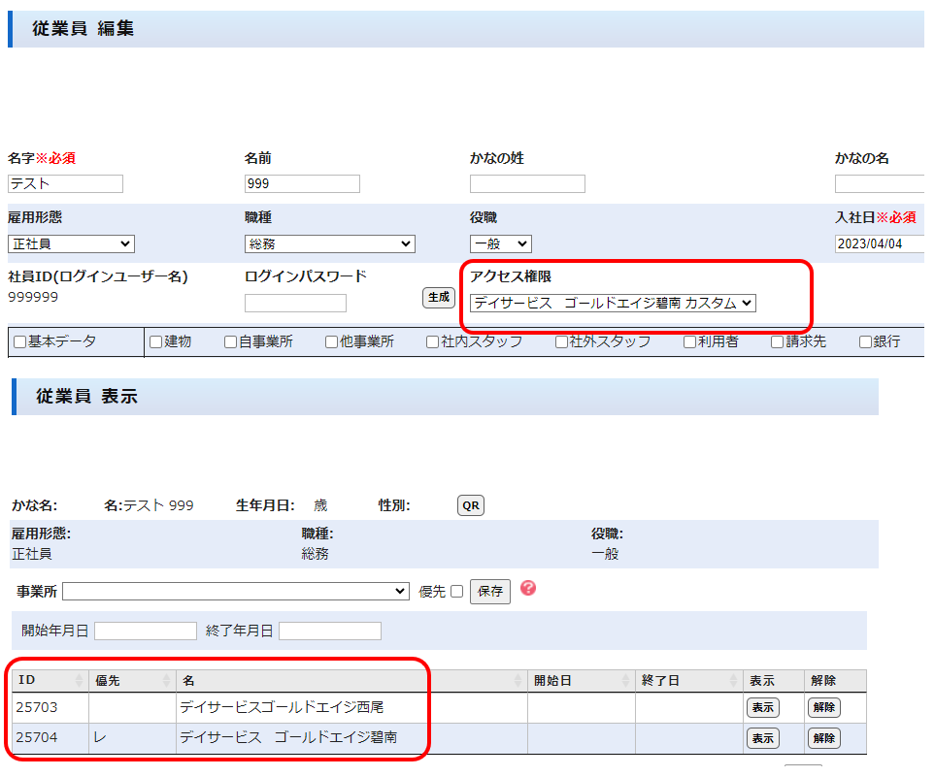935x777 pixels.
Task: Sort table by 優先 column
Action: coord(166,681)
